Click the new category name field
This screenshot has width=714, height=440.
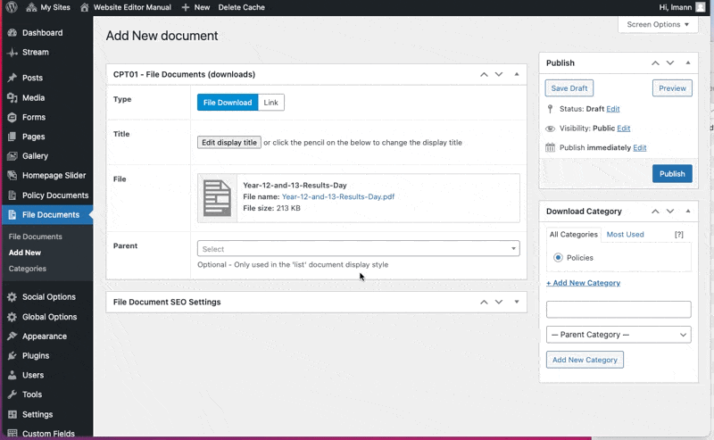(x=619, y=310)
